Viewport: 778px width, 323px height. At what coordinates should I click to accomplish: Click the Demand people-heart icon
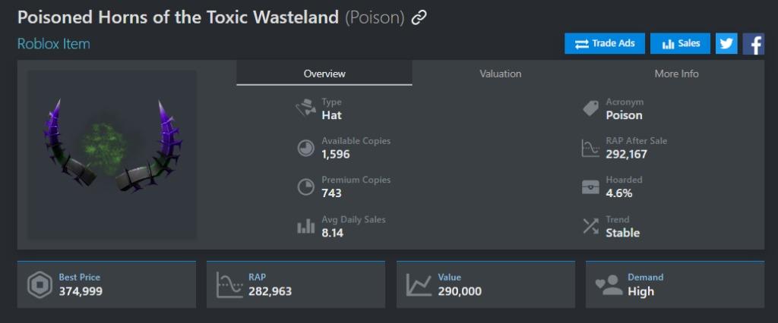point(609,284)
